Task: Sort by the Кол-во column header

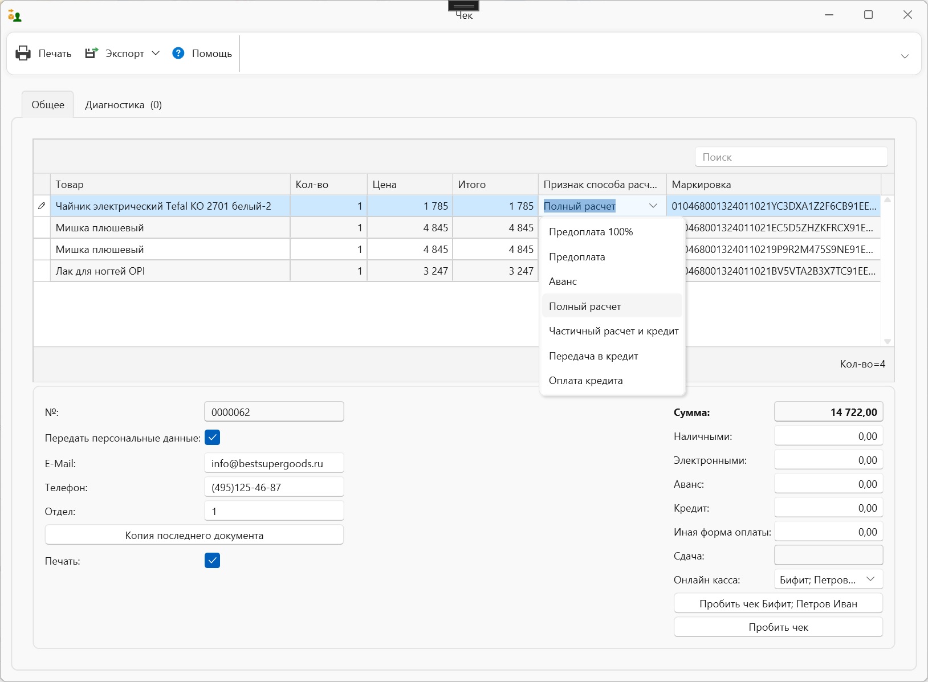Action: 329,184
